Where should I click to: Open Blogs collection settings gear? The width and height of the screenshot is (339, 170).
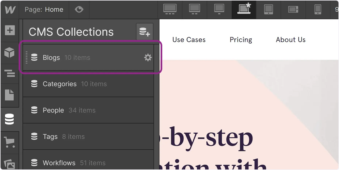(x=148, y=58)
